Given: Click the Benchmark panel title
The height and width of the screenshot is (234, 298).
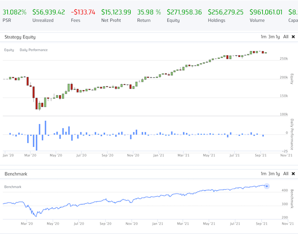Looking at the screenshot, I should 16,174.
